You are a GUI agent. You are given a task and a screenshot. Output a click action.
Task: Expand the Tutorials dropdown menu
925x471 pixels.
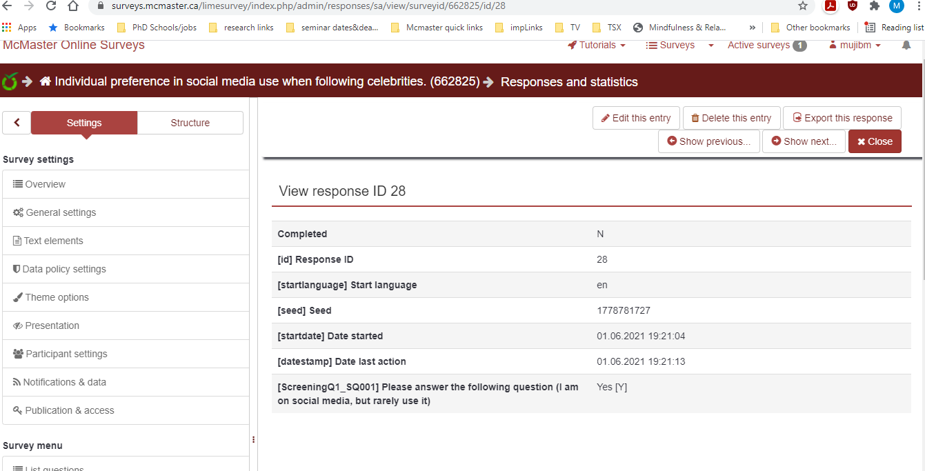point(597,46)
